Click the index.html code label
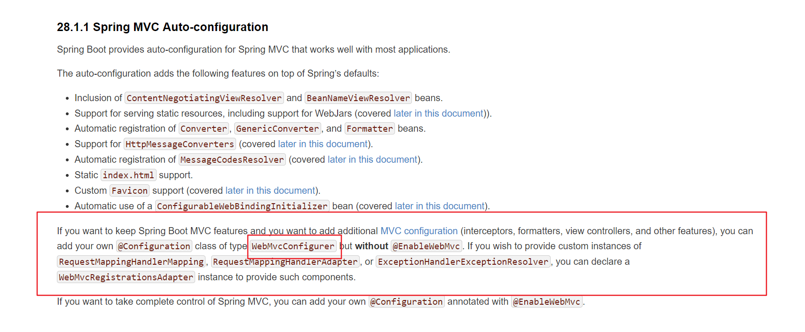The image size is (805, 332). [x=128, y=175]
